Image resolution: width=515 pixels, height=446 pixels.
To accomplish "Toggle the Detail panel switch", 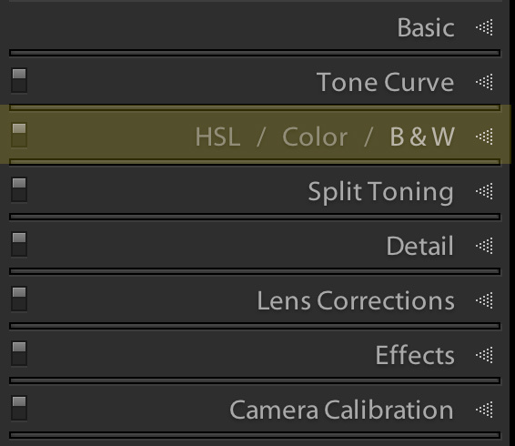I will [19, 244].
